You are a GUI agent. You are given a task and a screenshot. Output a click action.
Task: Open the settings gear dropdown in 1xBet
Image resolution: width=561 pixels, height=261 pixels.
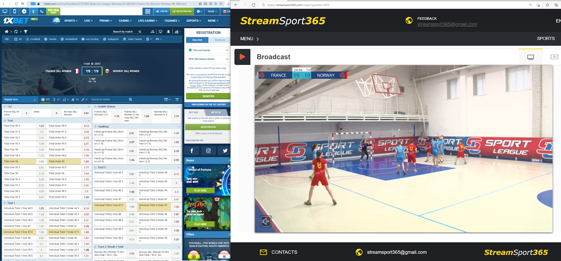(x=200, y=11)
